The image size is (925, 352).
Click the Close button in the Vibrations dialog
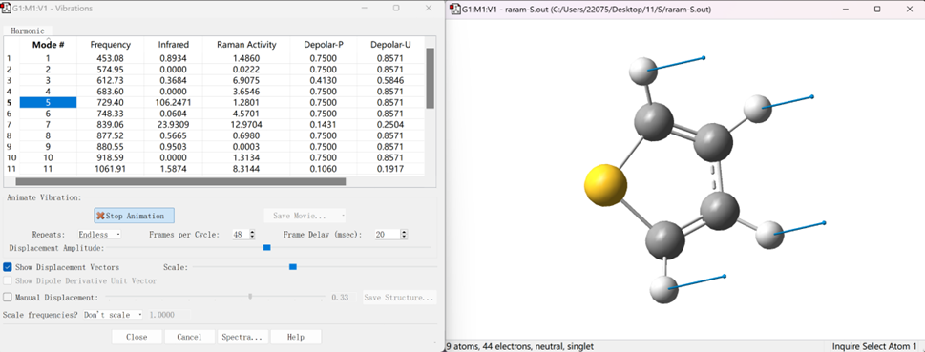click(x=137, y=337)
